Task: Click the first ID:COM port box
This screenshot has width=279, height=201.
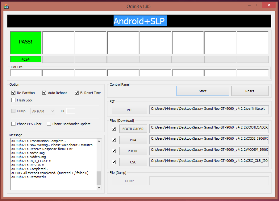Action: coord(26,73)
